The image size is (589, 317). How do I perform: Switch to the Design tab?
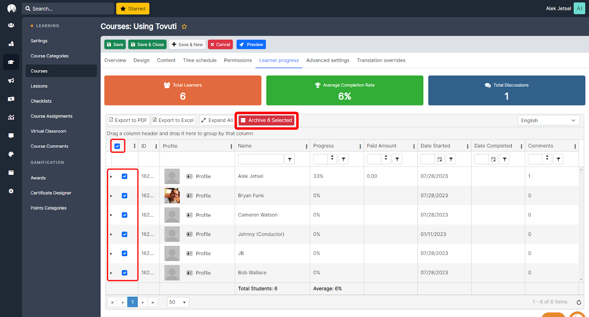[x=141, y=60]
